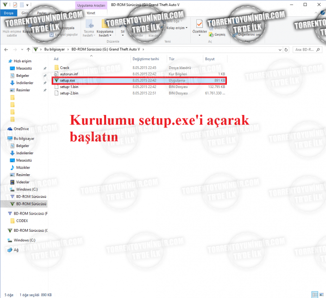326x298 pixels.
Task: Click the Düzenle button in the Aç group
Action: [x=219, y=28]
